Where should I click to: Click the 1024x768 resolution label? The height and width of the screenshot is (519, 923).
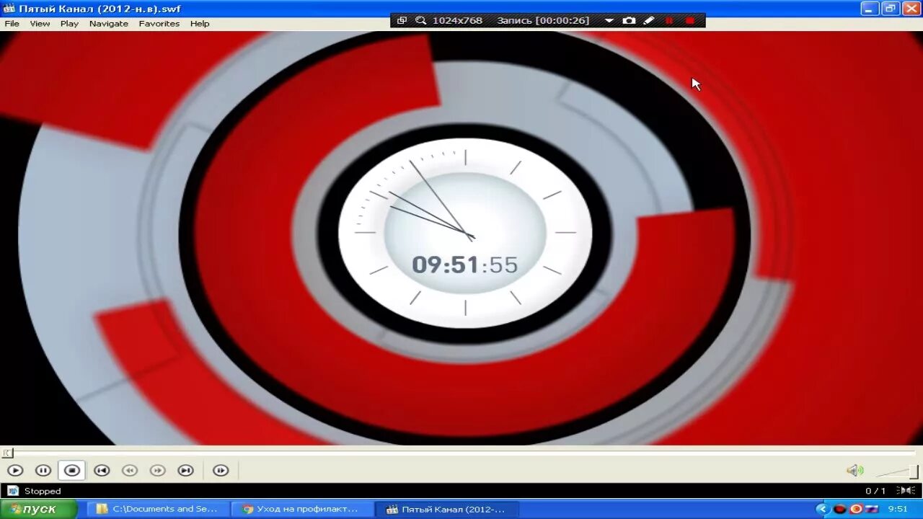tap(457, 20)
